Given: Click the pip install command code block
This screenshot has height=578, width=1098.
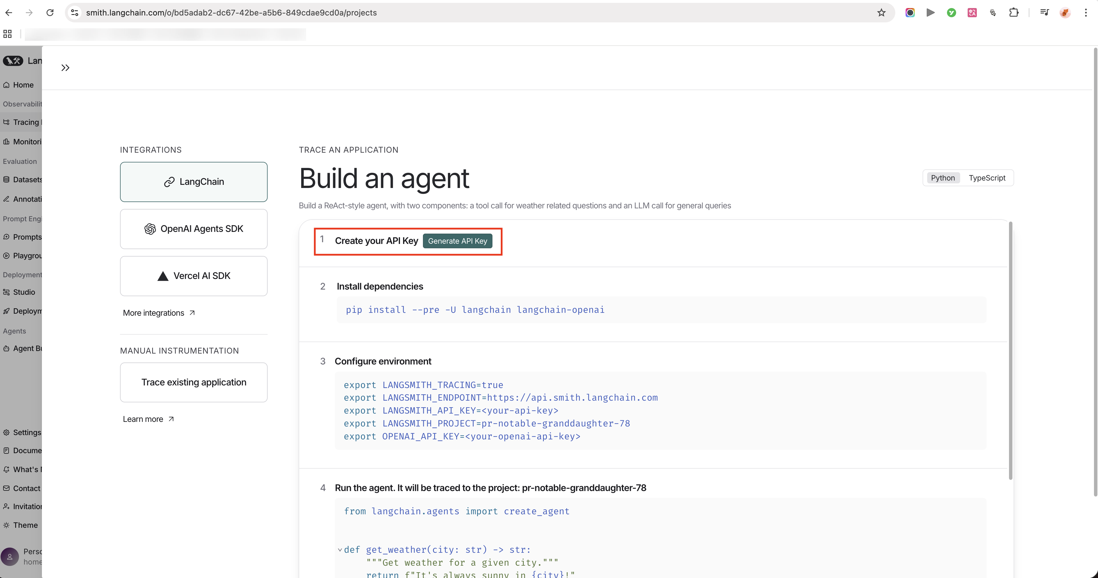Looking at the screenshot, I should tap(661, 310).
